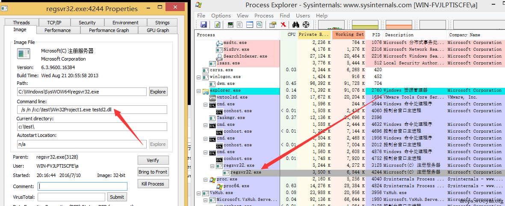Click the VsHub.exe process icon
505x206 pixels.
coord(206,193)
